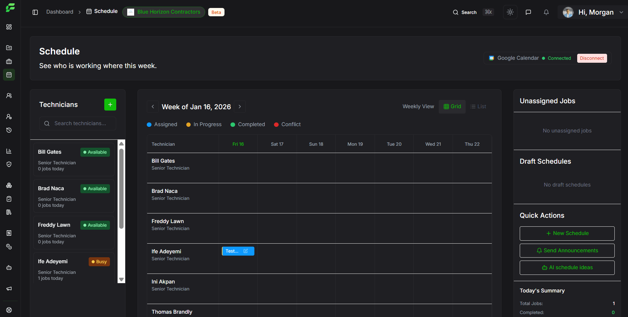Select Brad Naca technician card

[74, 196]
